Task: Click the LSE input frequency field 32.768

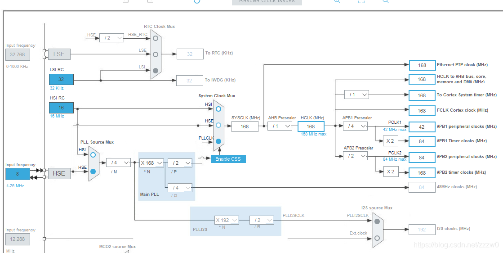Action: [x=18, y=54]
